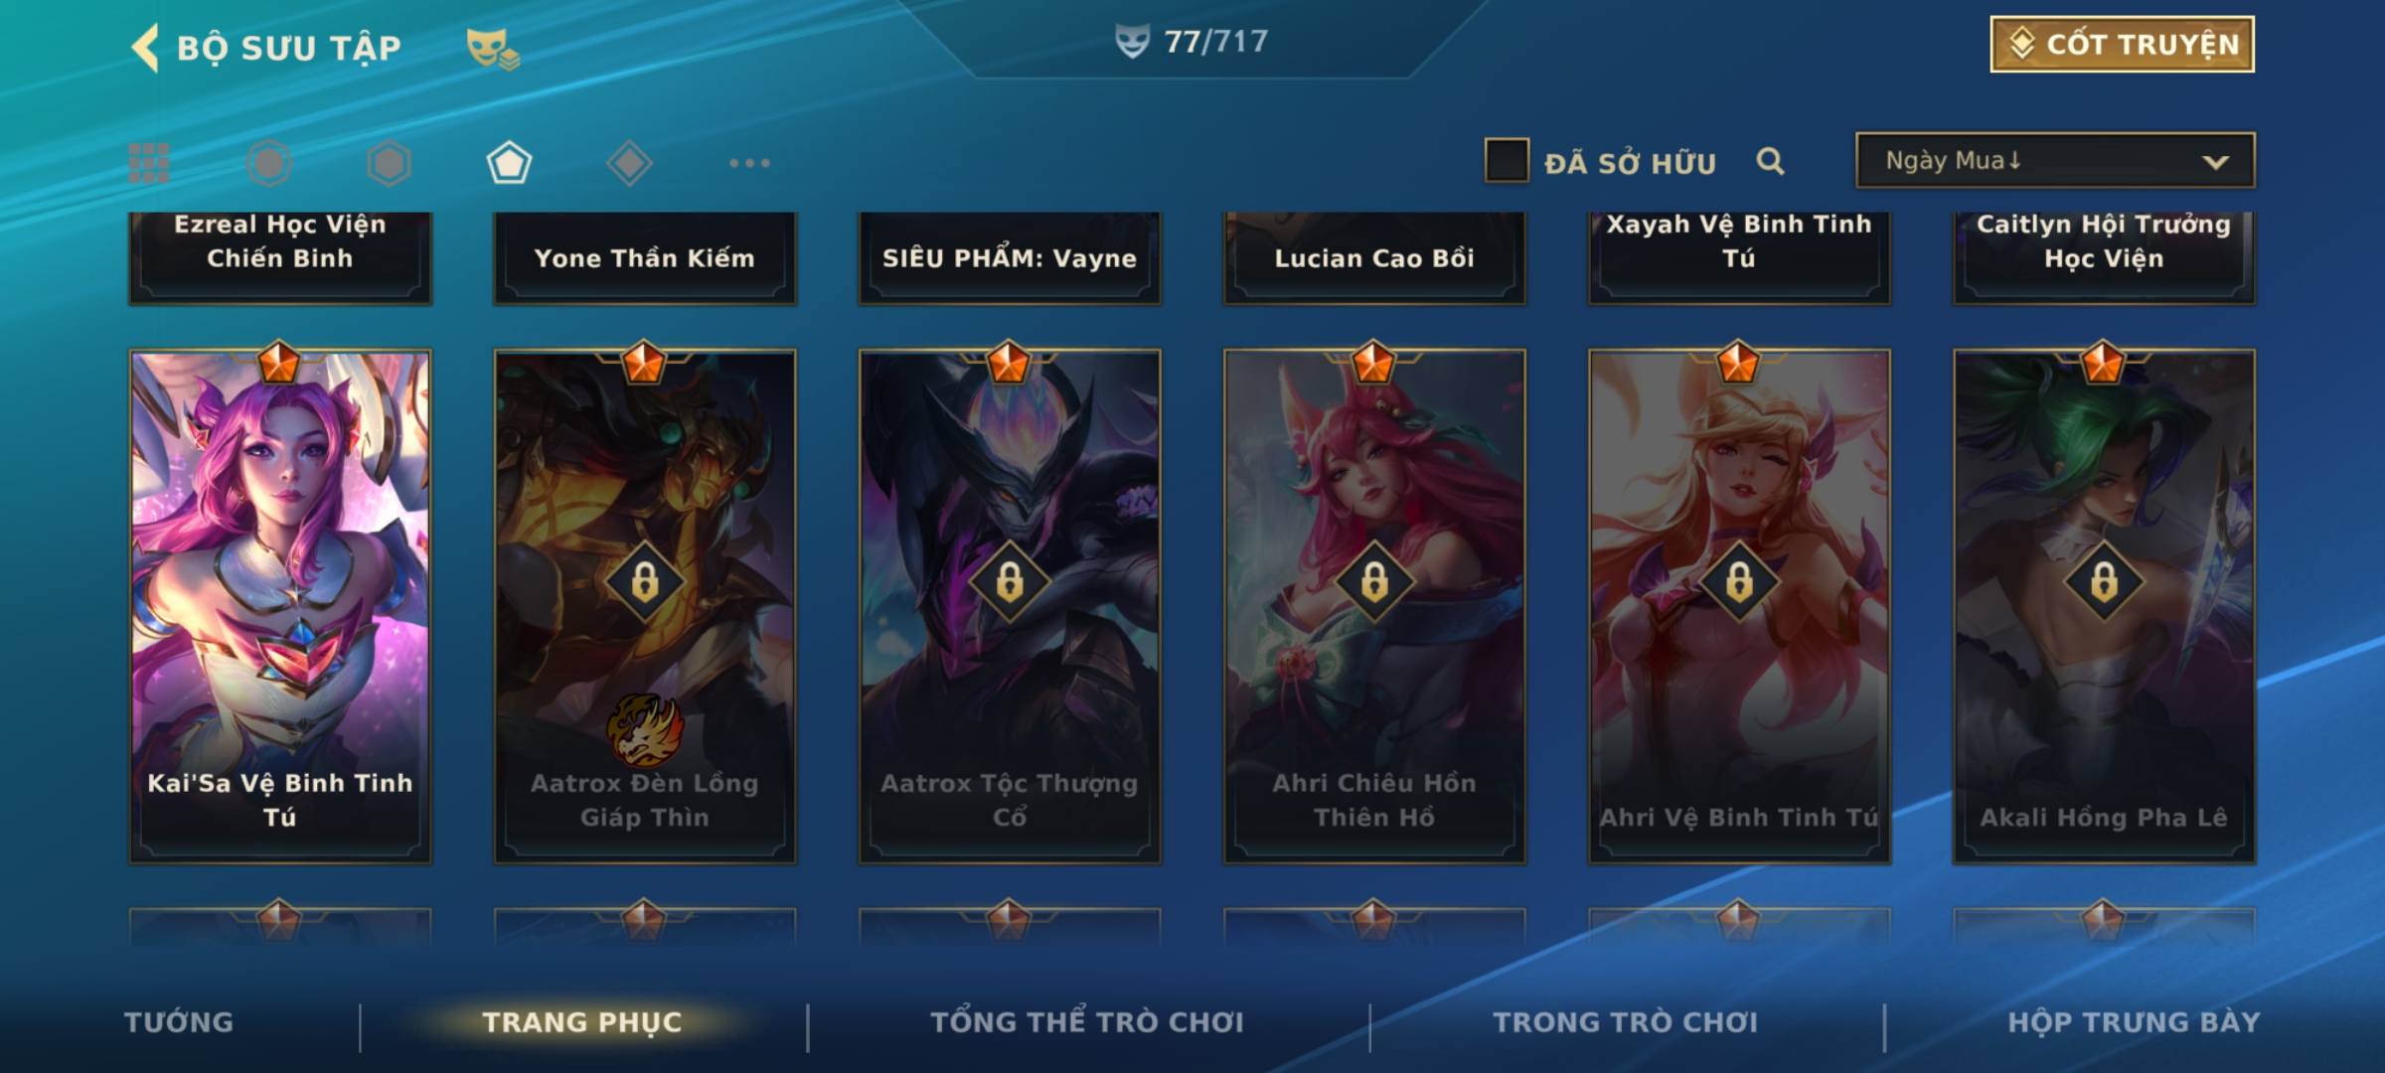
Task: Select the round hexagon rarity filter
Action: (269, 163)
